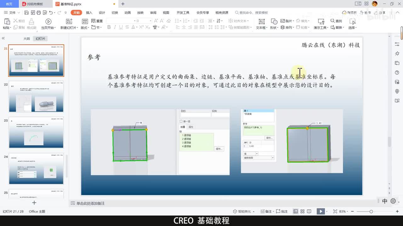
Task: Open the 设计 ribbon tab
Action: pyautogui.click(x=102, y=13)
